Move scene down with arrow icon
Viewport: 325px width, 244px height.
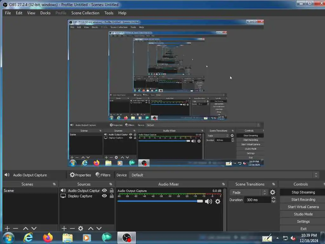(34, 228)
